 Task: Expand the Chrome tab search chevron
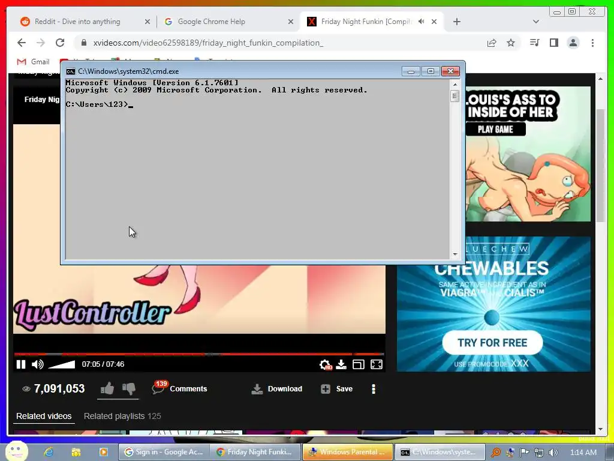coord(536,22)
